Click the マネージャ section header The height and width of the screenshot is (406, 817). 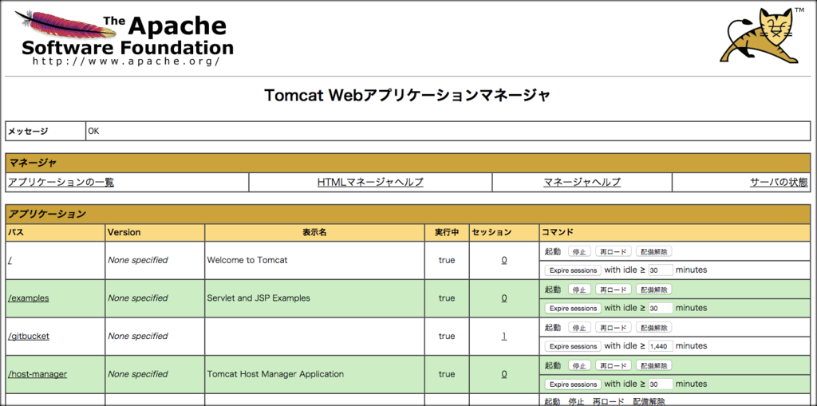[408, 164]
